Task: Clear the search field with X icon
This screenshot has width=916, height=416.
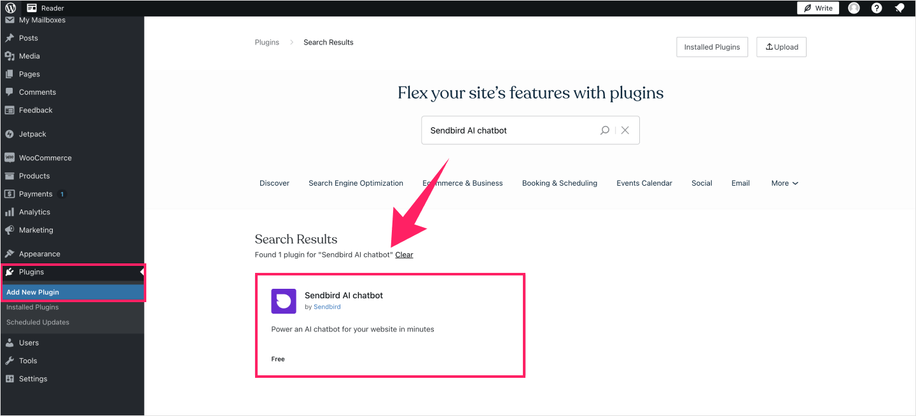Action: [x=625, y=130]
